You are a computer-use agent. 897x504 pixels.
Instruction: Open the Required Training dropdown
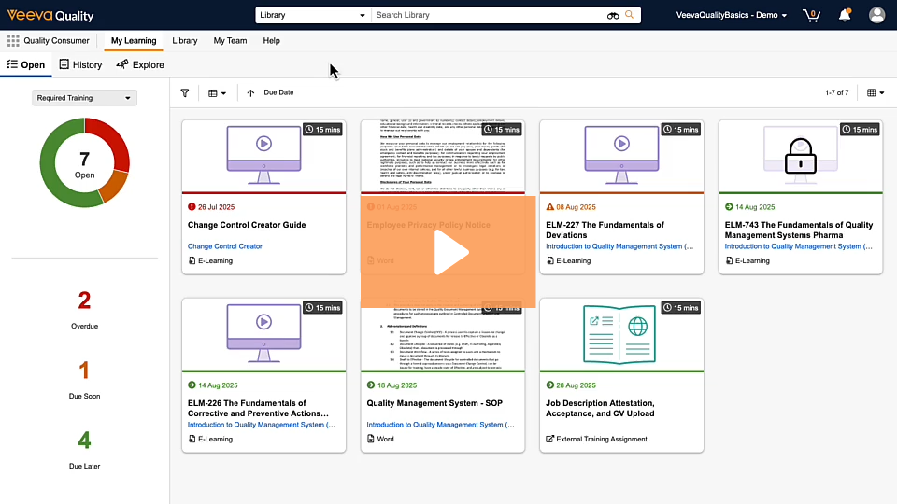point(84,98)
